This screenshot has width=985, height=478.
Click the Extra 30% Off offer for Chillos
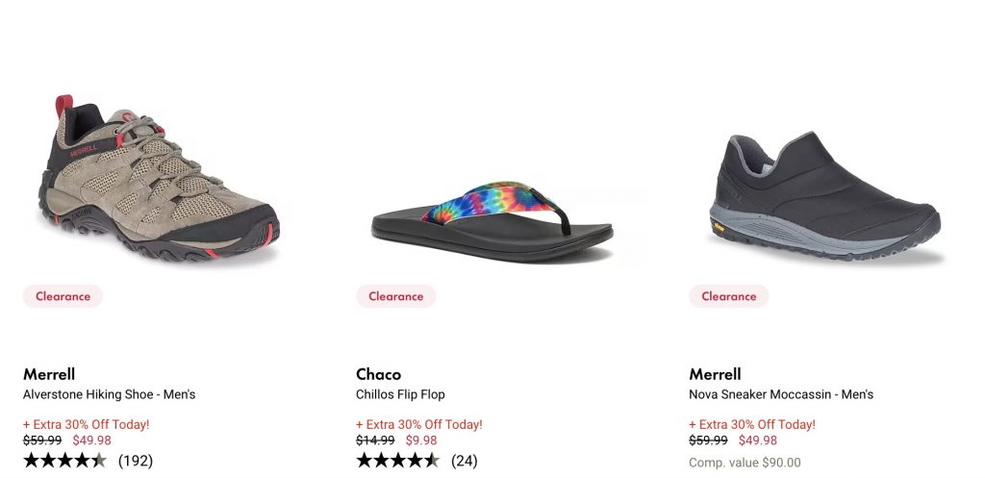(419, 424)
